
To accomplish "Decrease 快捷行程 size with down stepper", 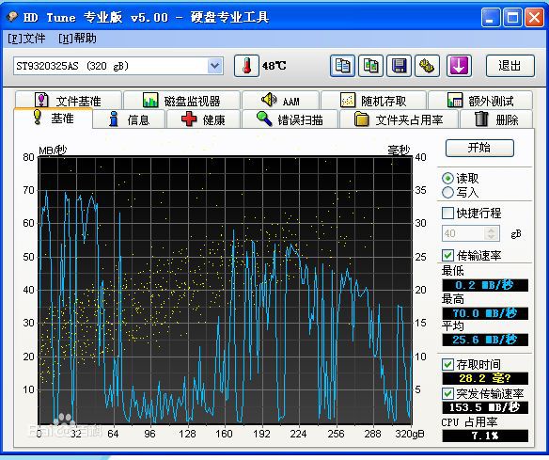I will (492, 237).
